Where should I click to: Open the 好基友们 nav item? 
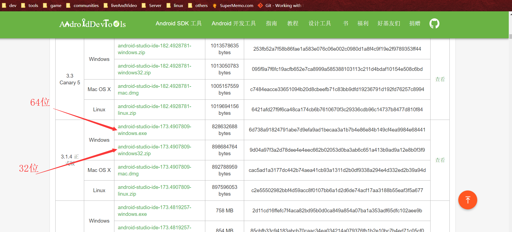click(x=389, y=23)
